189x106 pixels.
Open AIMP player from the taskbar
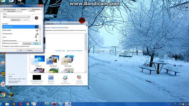tap(14, 104)
